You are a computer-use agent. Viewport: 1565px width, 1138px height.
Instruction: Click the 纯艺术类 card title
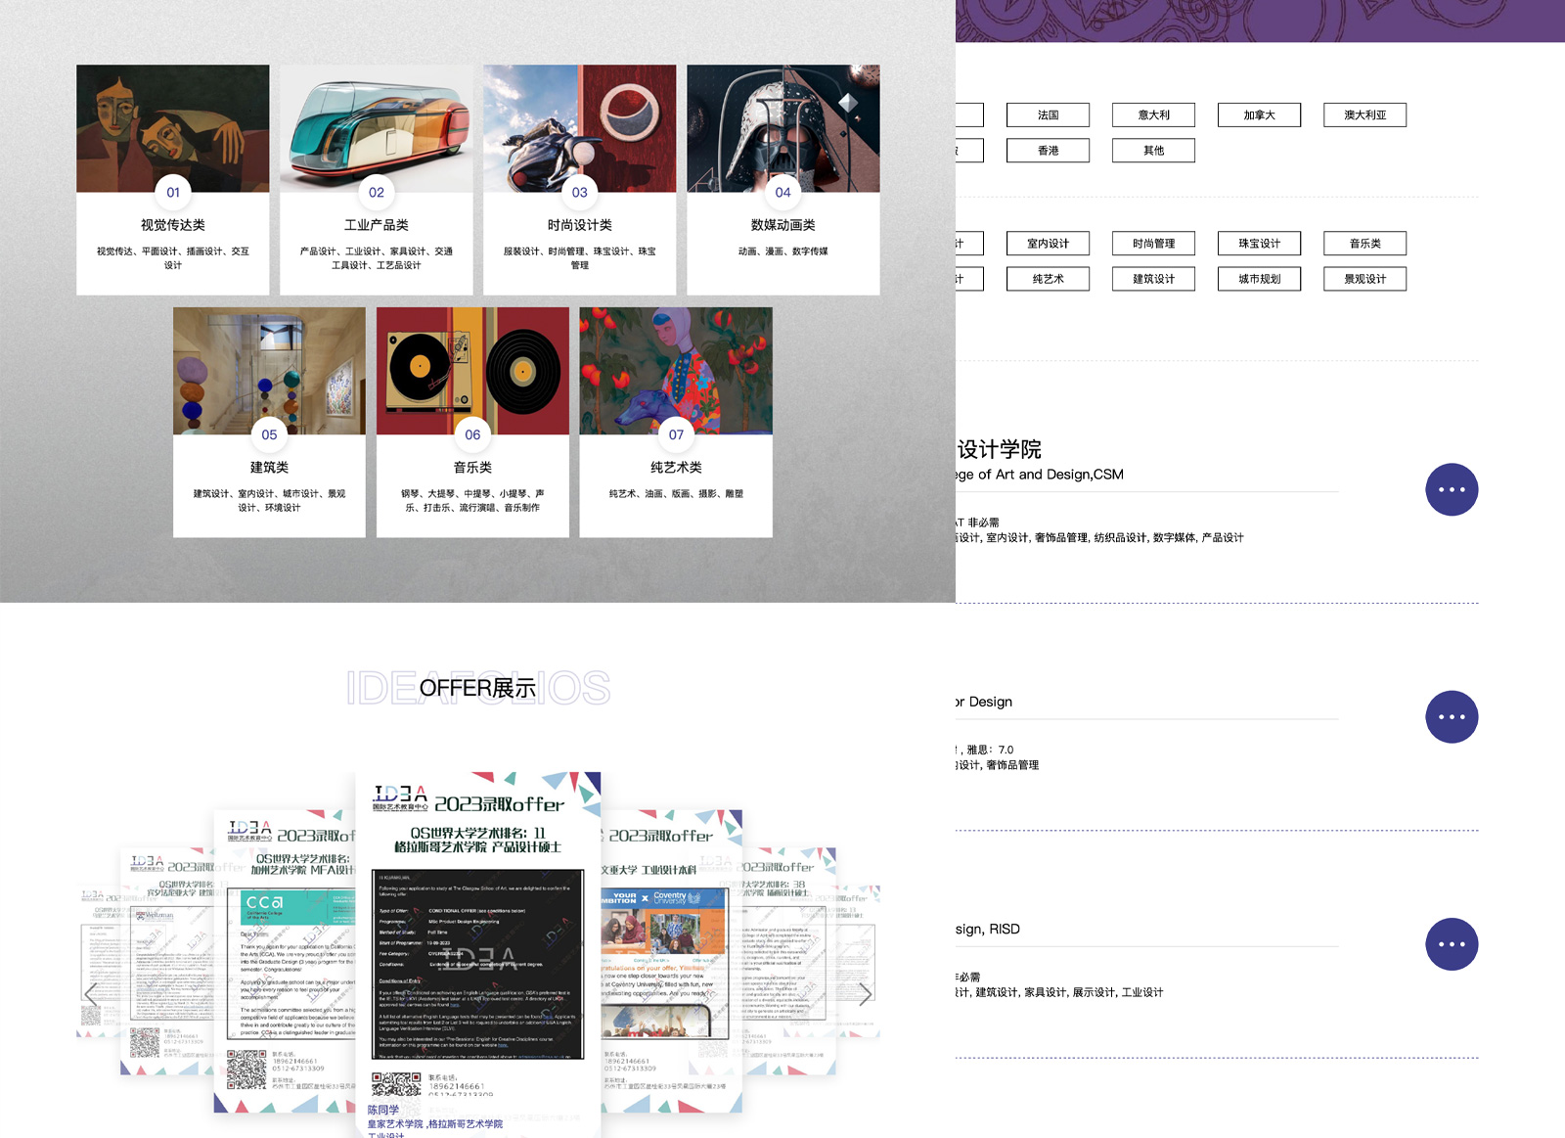point(676,468)
